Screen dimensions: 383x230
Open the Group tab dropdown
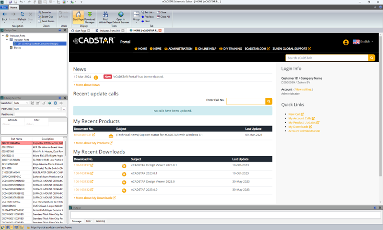pyautogui.click(x=136, y=17)
